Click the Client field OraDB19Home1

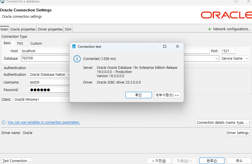(x=42, y=100)
